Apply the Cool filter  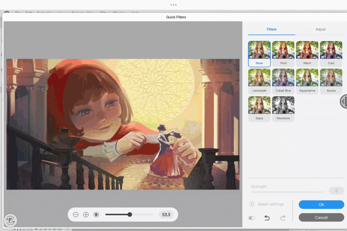pyautogui.click(x=331, y=54)
